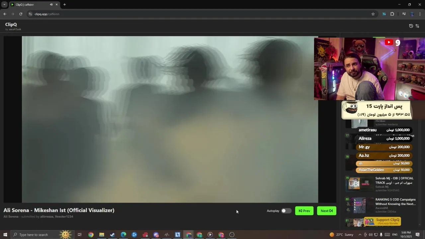This screenshot has width=425, height=239.
Task: Click the weather 23°C Sunny widget
Action: (x=341, y=235)
